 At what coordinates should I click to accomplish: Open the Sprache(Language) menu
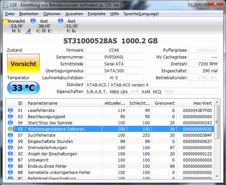[x=141, y=14]
